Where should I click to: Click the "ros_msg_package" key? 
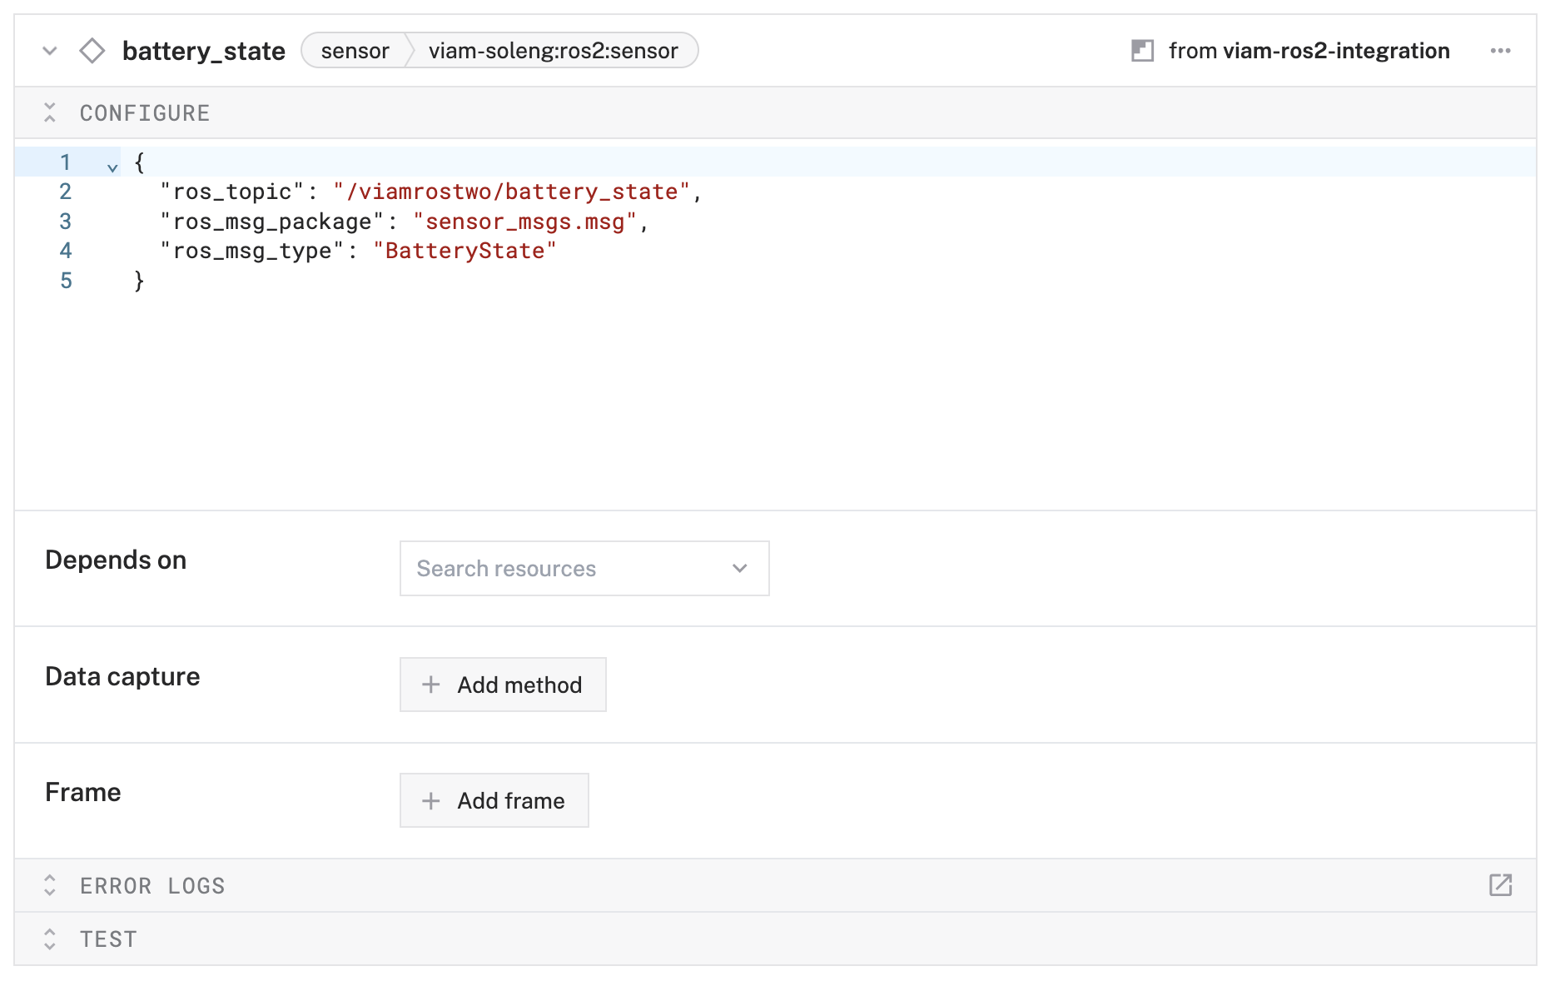tap(272, 222)
